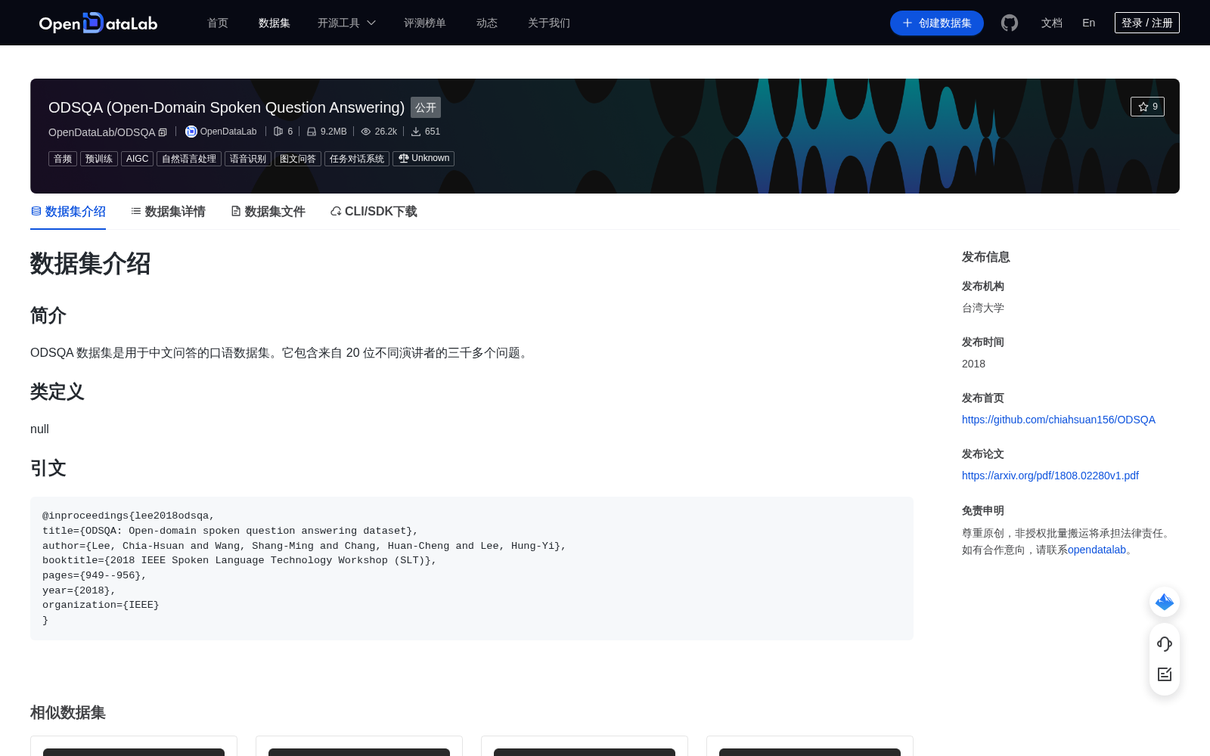Viewport: 1210px width, 756px height.
Task: Open the 文档 link
Action: click(x=1052, y=23)
